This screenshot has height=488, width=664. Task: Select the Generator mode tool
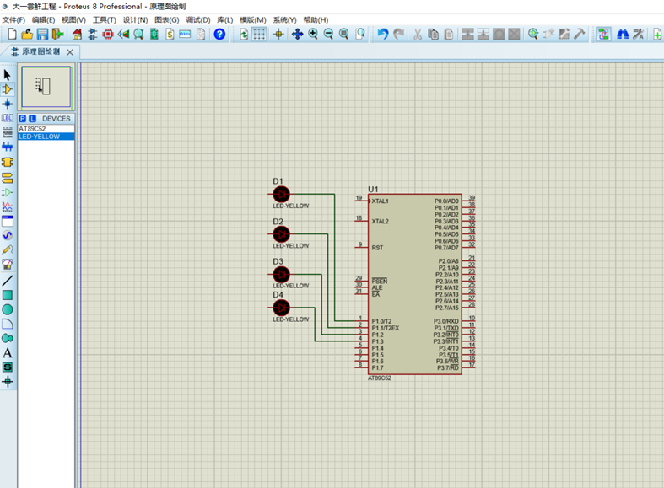(8, 235)
